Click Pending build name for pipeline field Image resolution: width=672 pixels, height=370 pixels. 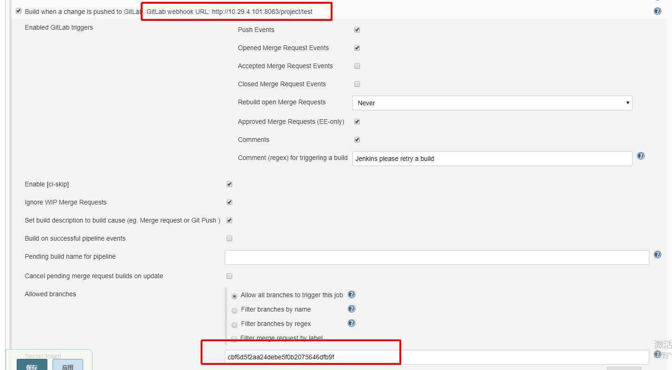point(437,257)
